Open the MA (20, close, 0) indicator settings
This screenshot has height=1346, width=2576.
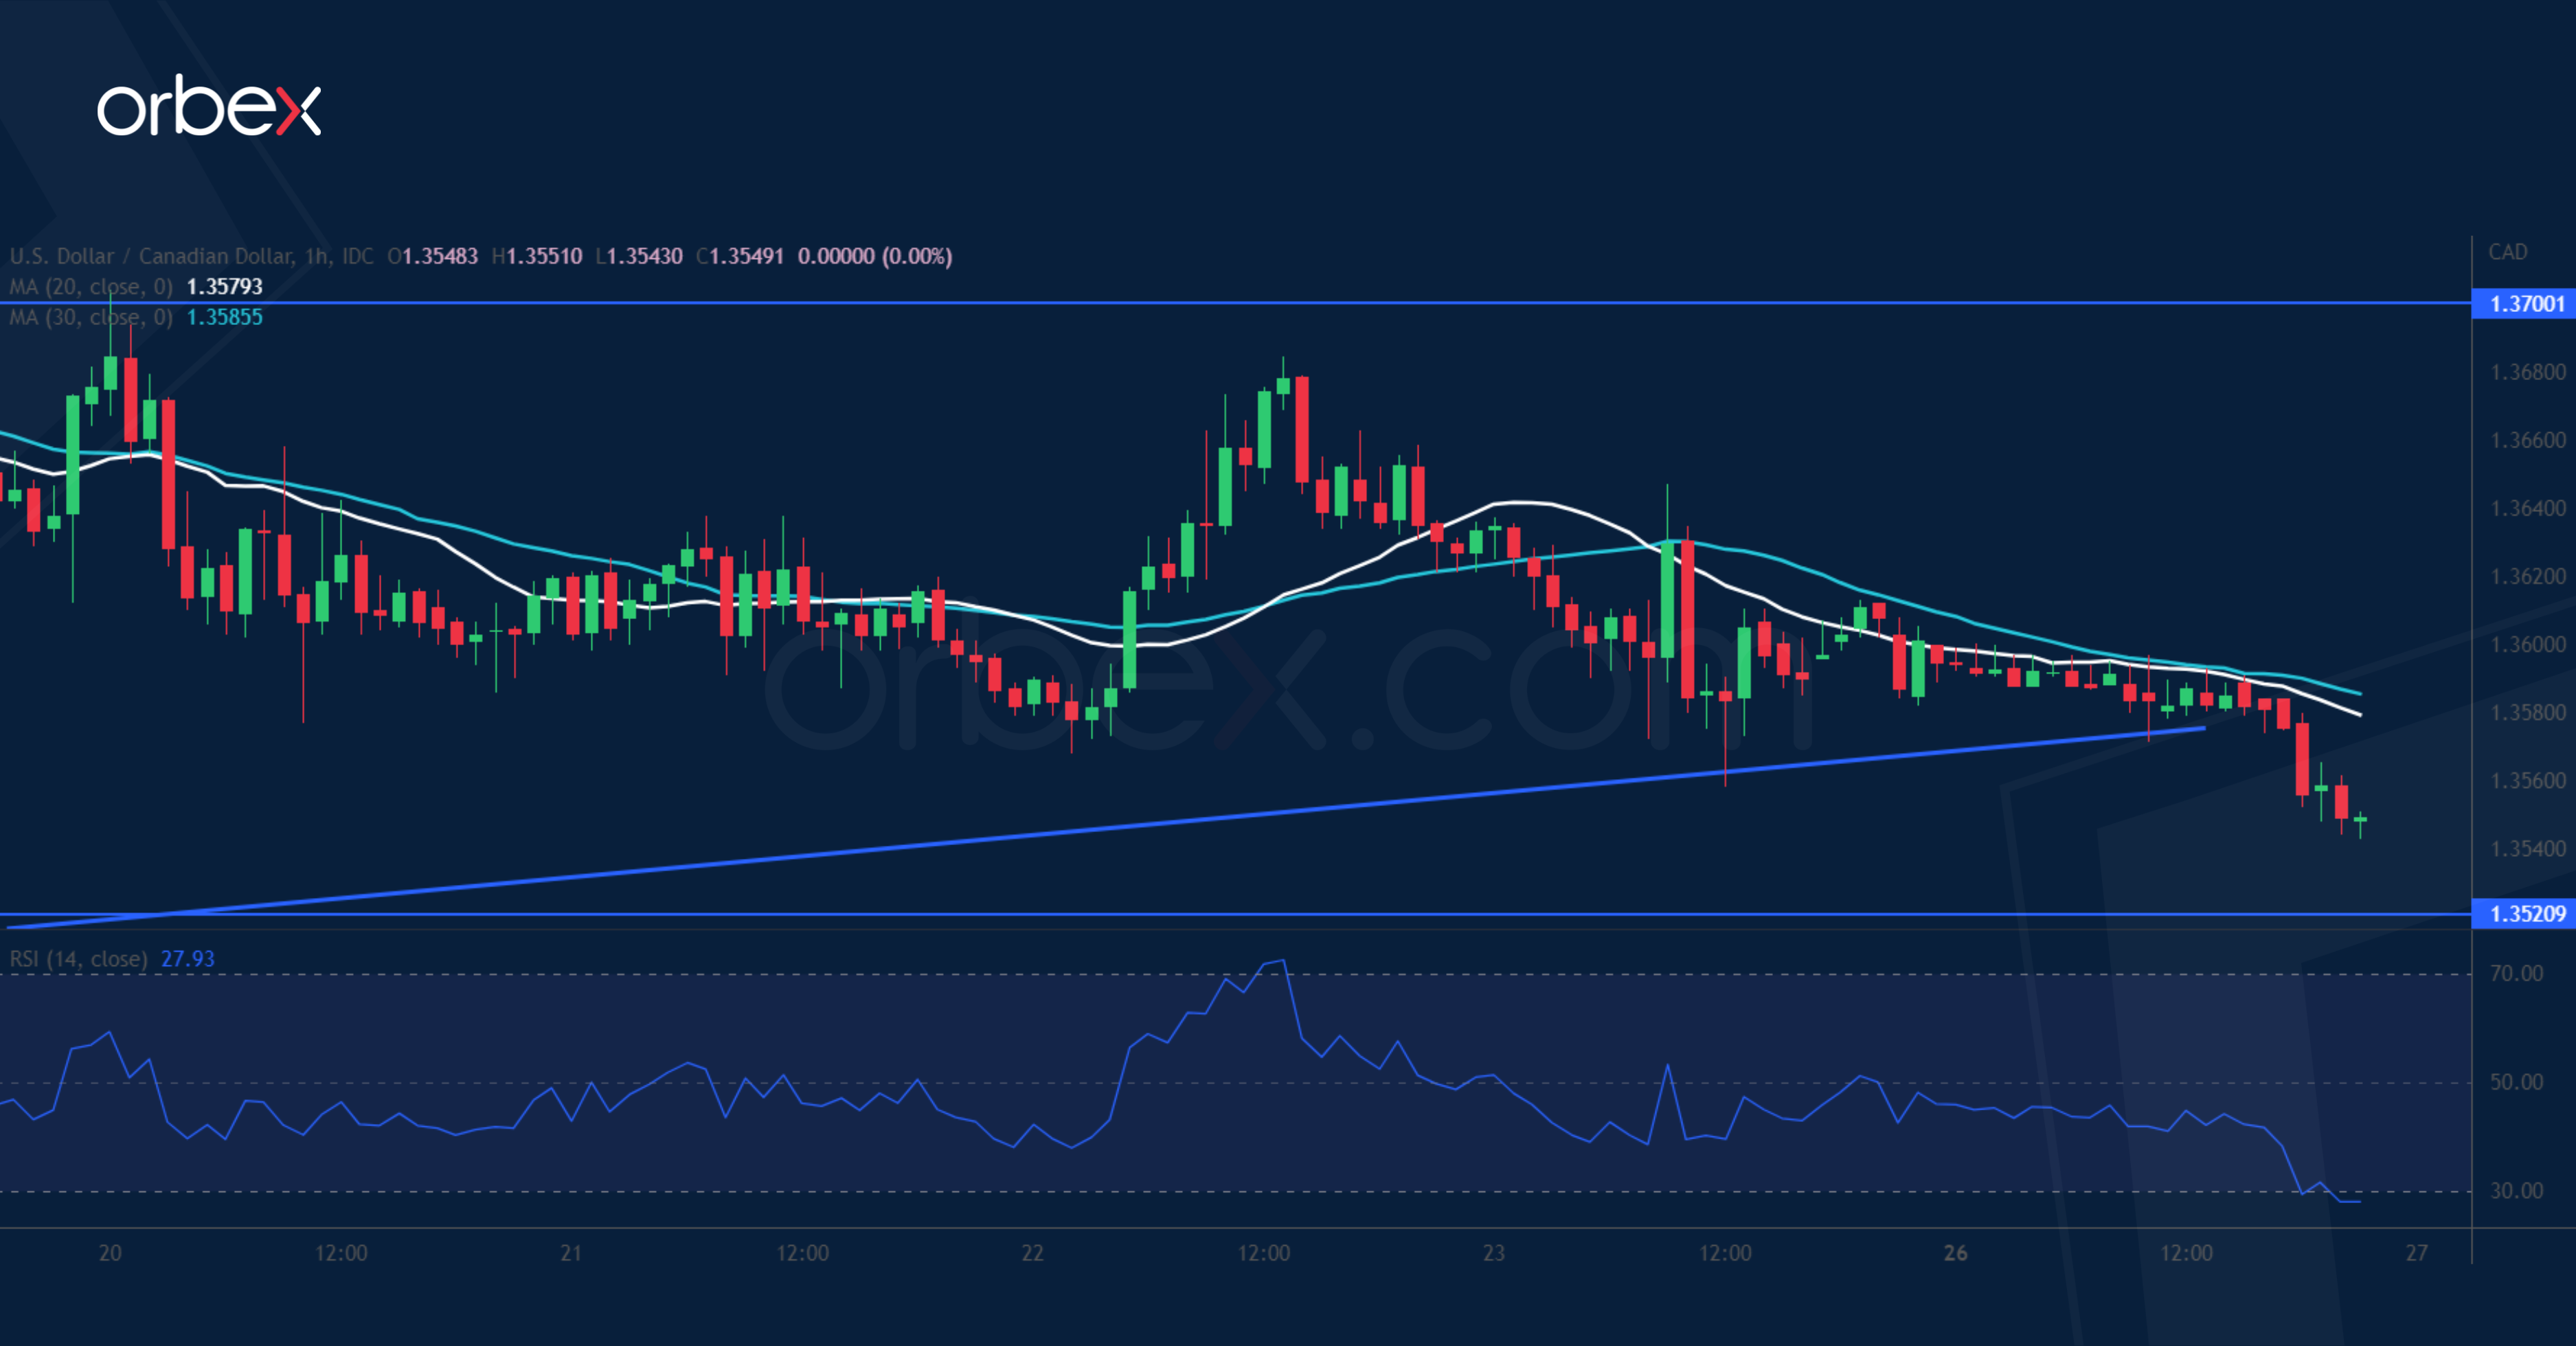point(90,287)
